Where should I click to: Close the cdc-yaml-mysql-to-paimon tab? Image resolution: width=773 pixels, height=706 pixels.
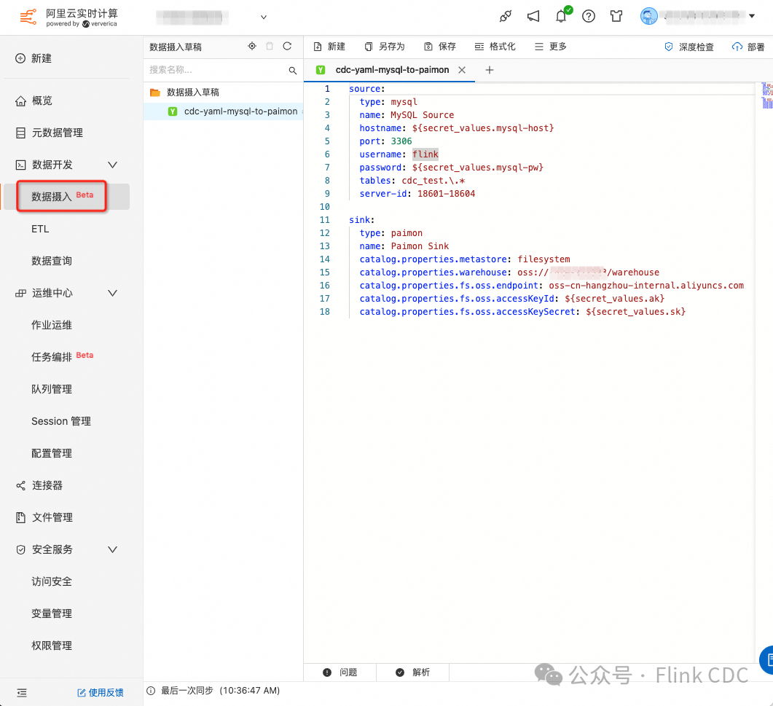click(462, 70)
